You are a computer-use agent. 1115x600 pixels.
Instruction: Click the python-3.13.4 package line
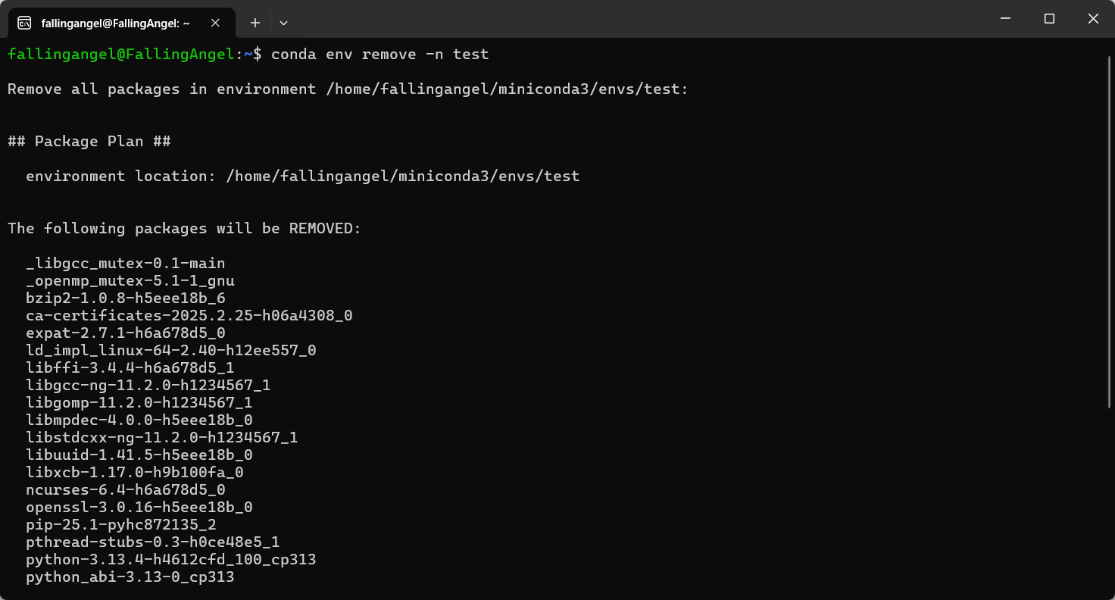[171, 560]
